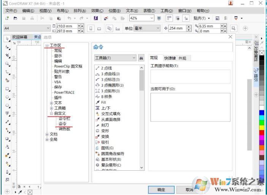Select the Rectangle tool in the toolbox
Image resolution: width=267 pixels, height=195 pixels.
click(8, 89)
